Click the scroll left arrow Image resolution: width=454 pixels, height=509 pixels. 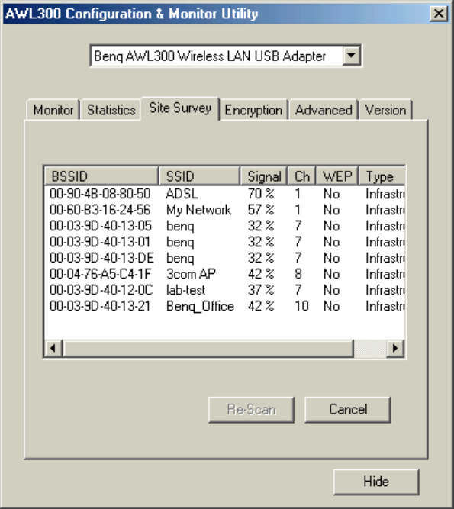53,348
